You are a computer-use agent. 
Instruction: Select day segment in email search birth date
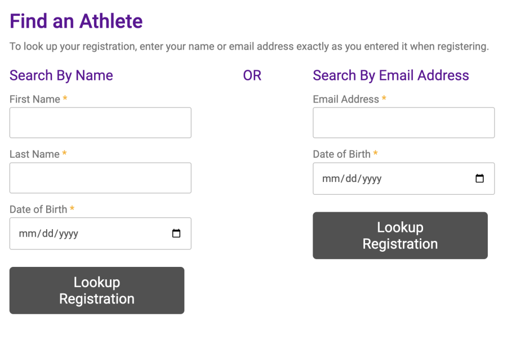[351, 179]
